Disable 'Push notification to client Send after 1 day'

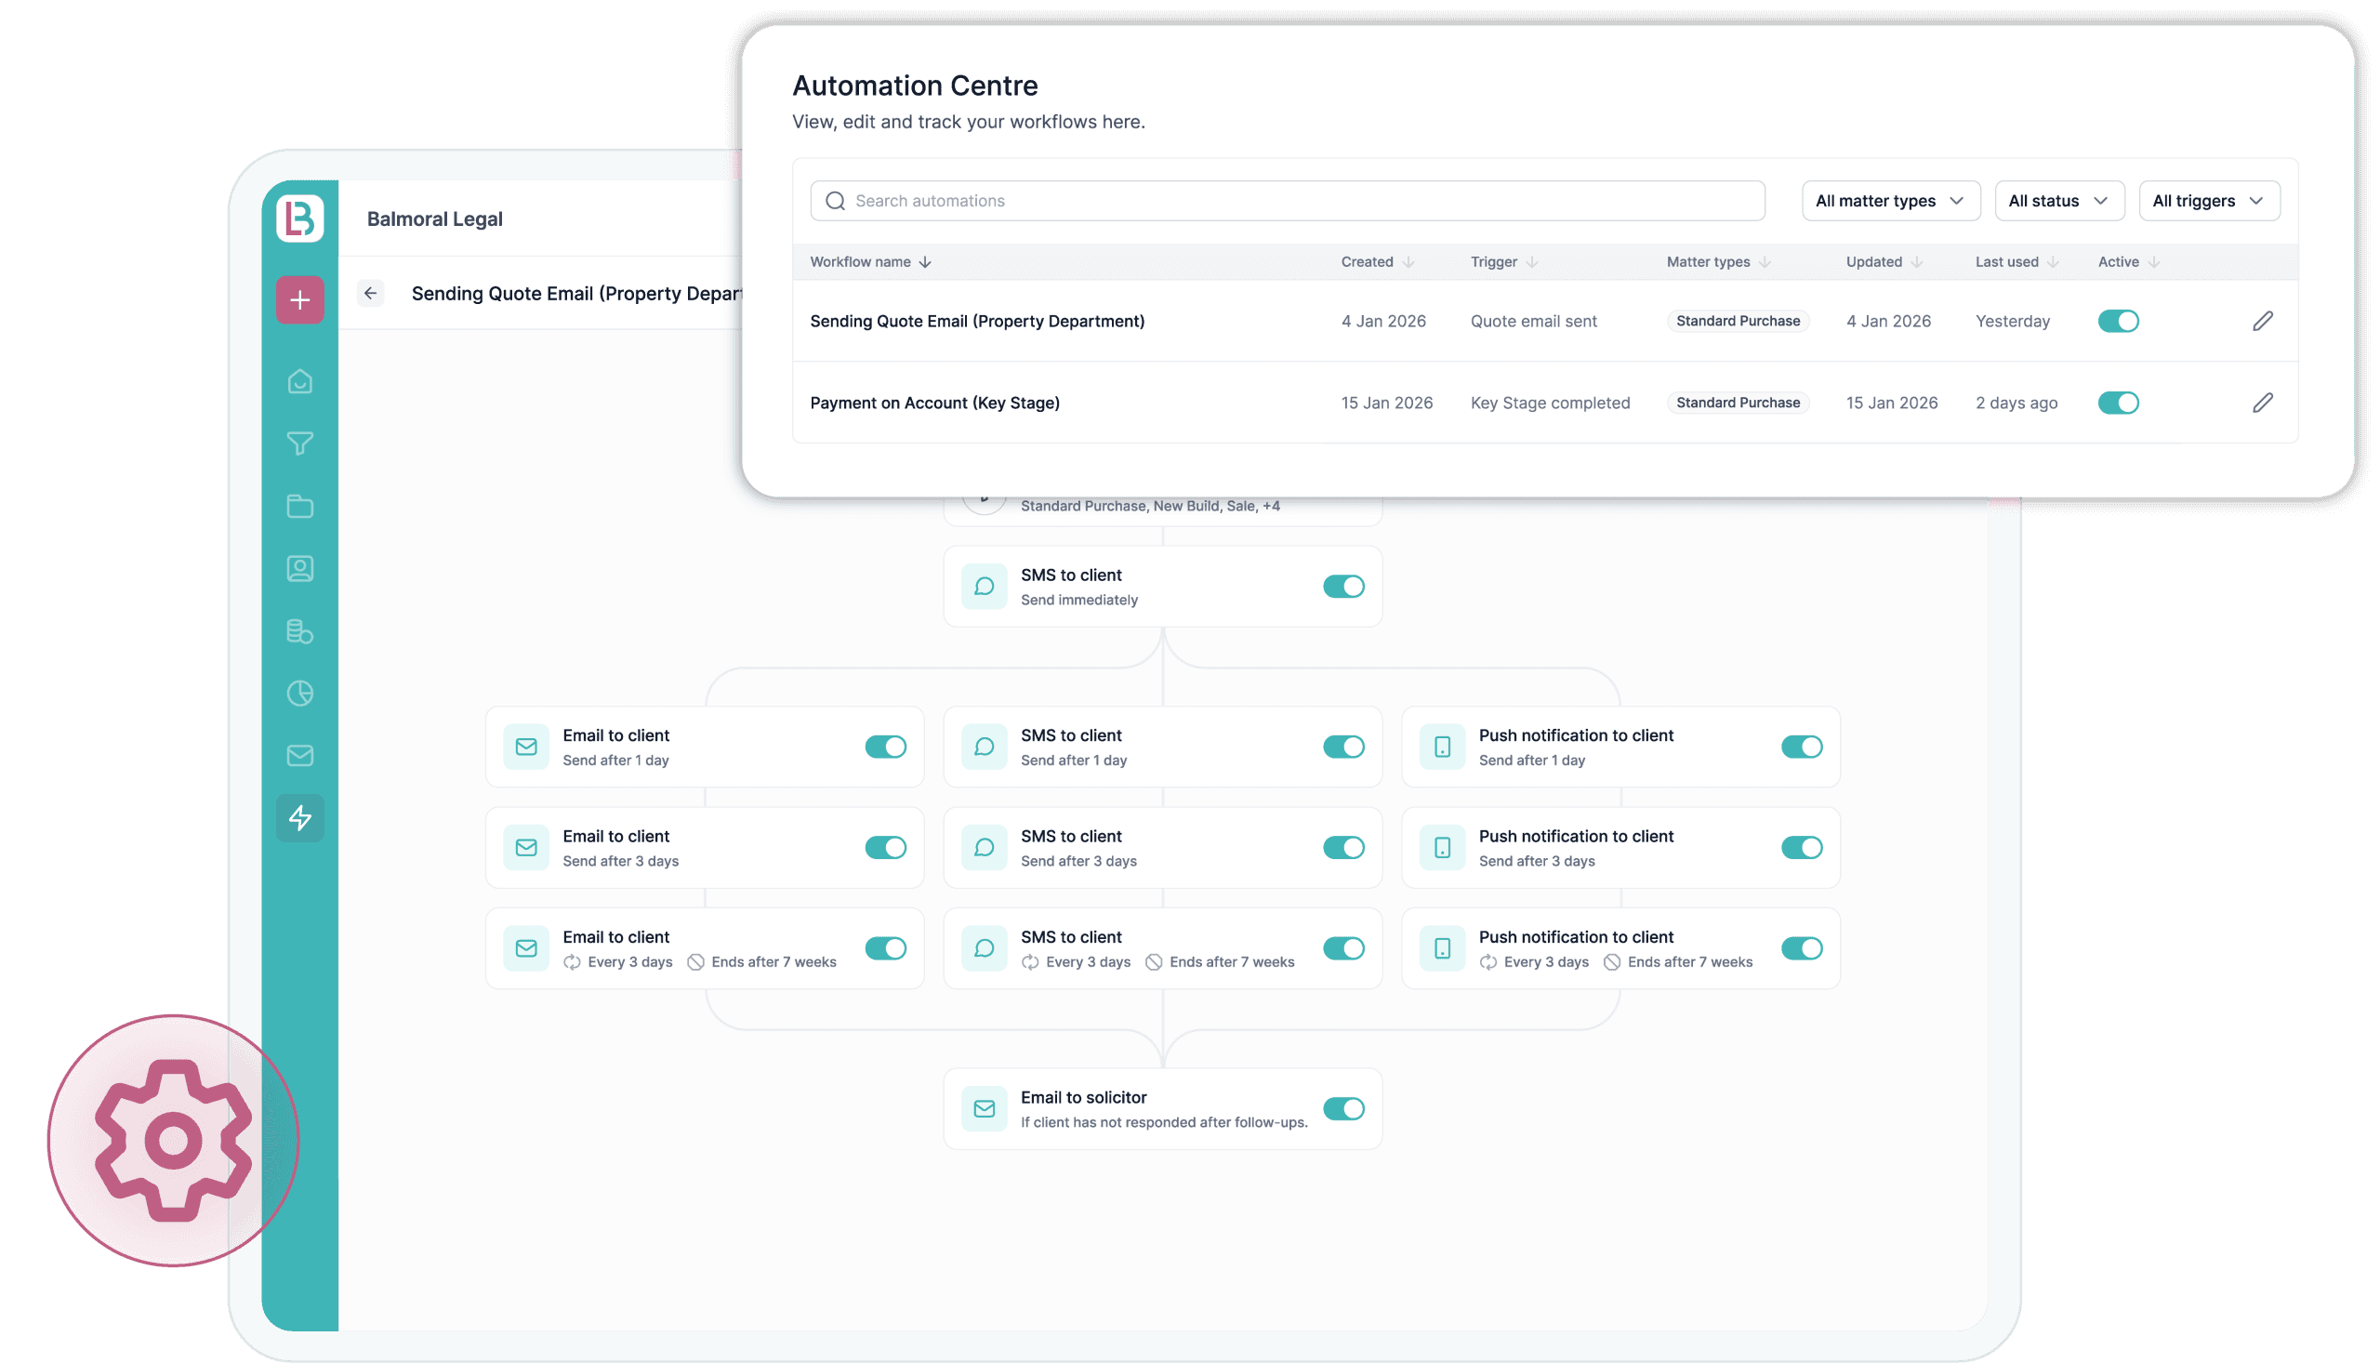(1801, 747)
